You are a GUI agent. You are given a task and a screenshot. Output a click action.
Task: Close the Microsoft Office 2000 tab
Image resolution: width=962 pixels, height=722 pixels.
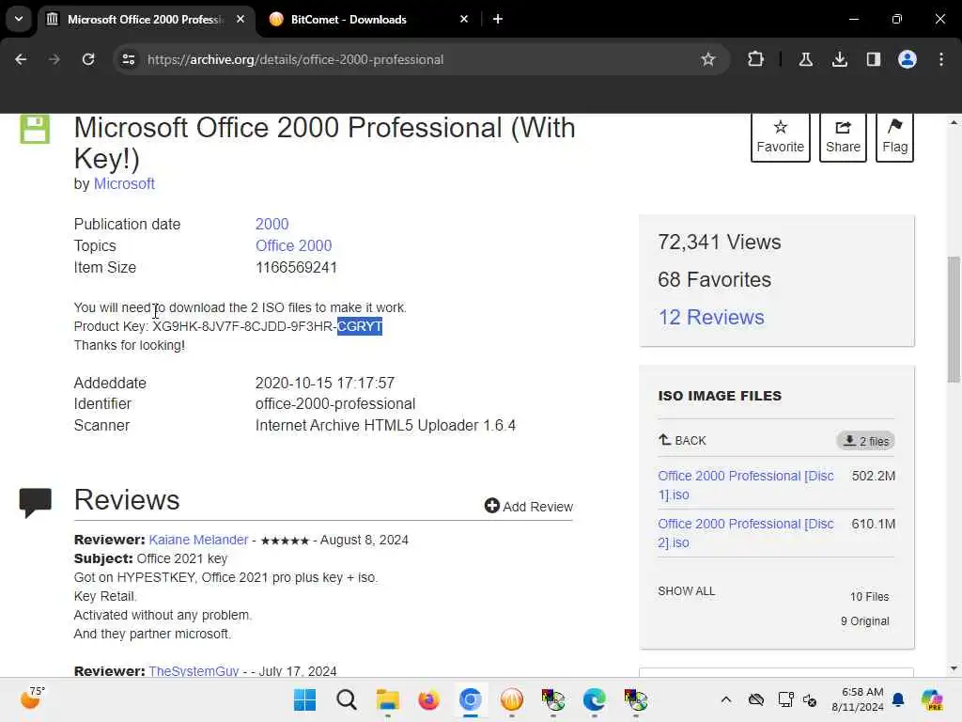(x=240, y=19)
